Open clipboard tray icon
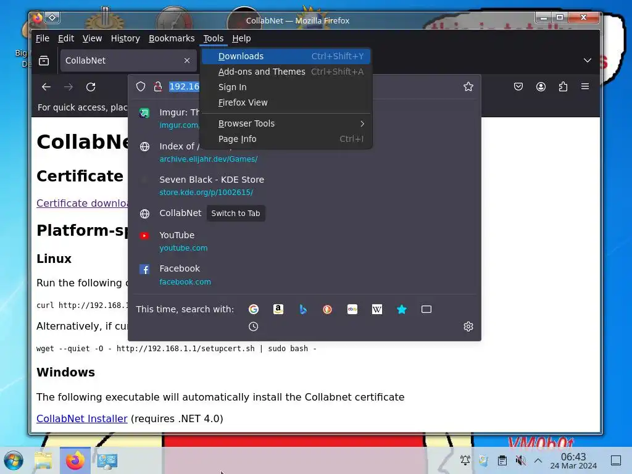 [x=502, y=460]
